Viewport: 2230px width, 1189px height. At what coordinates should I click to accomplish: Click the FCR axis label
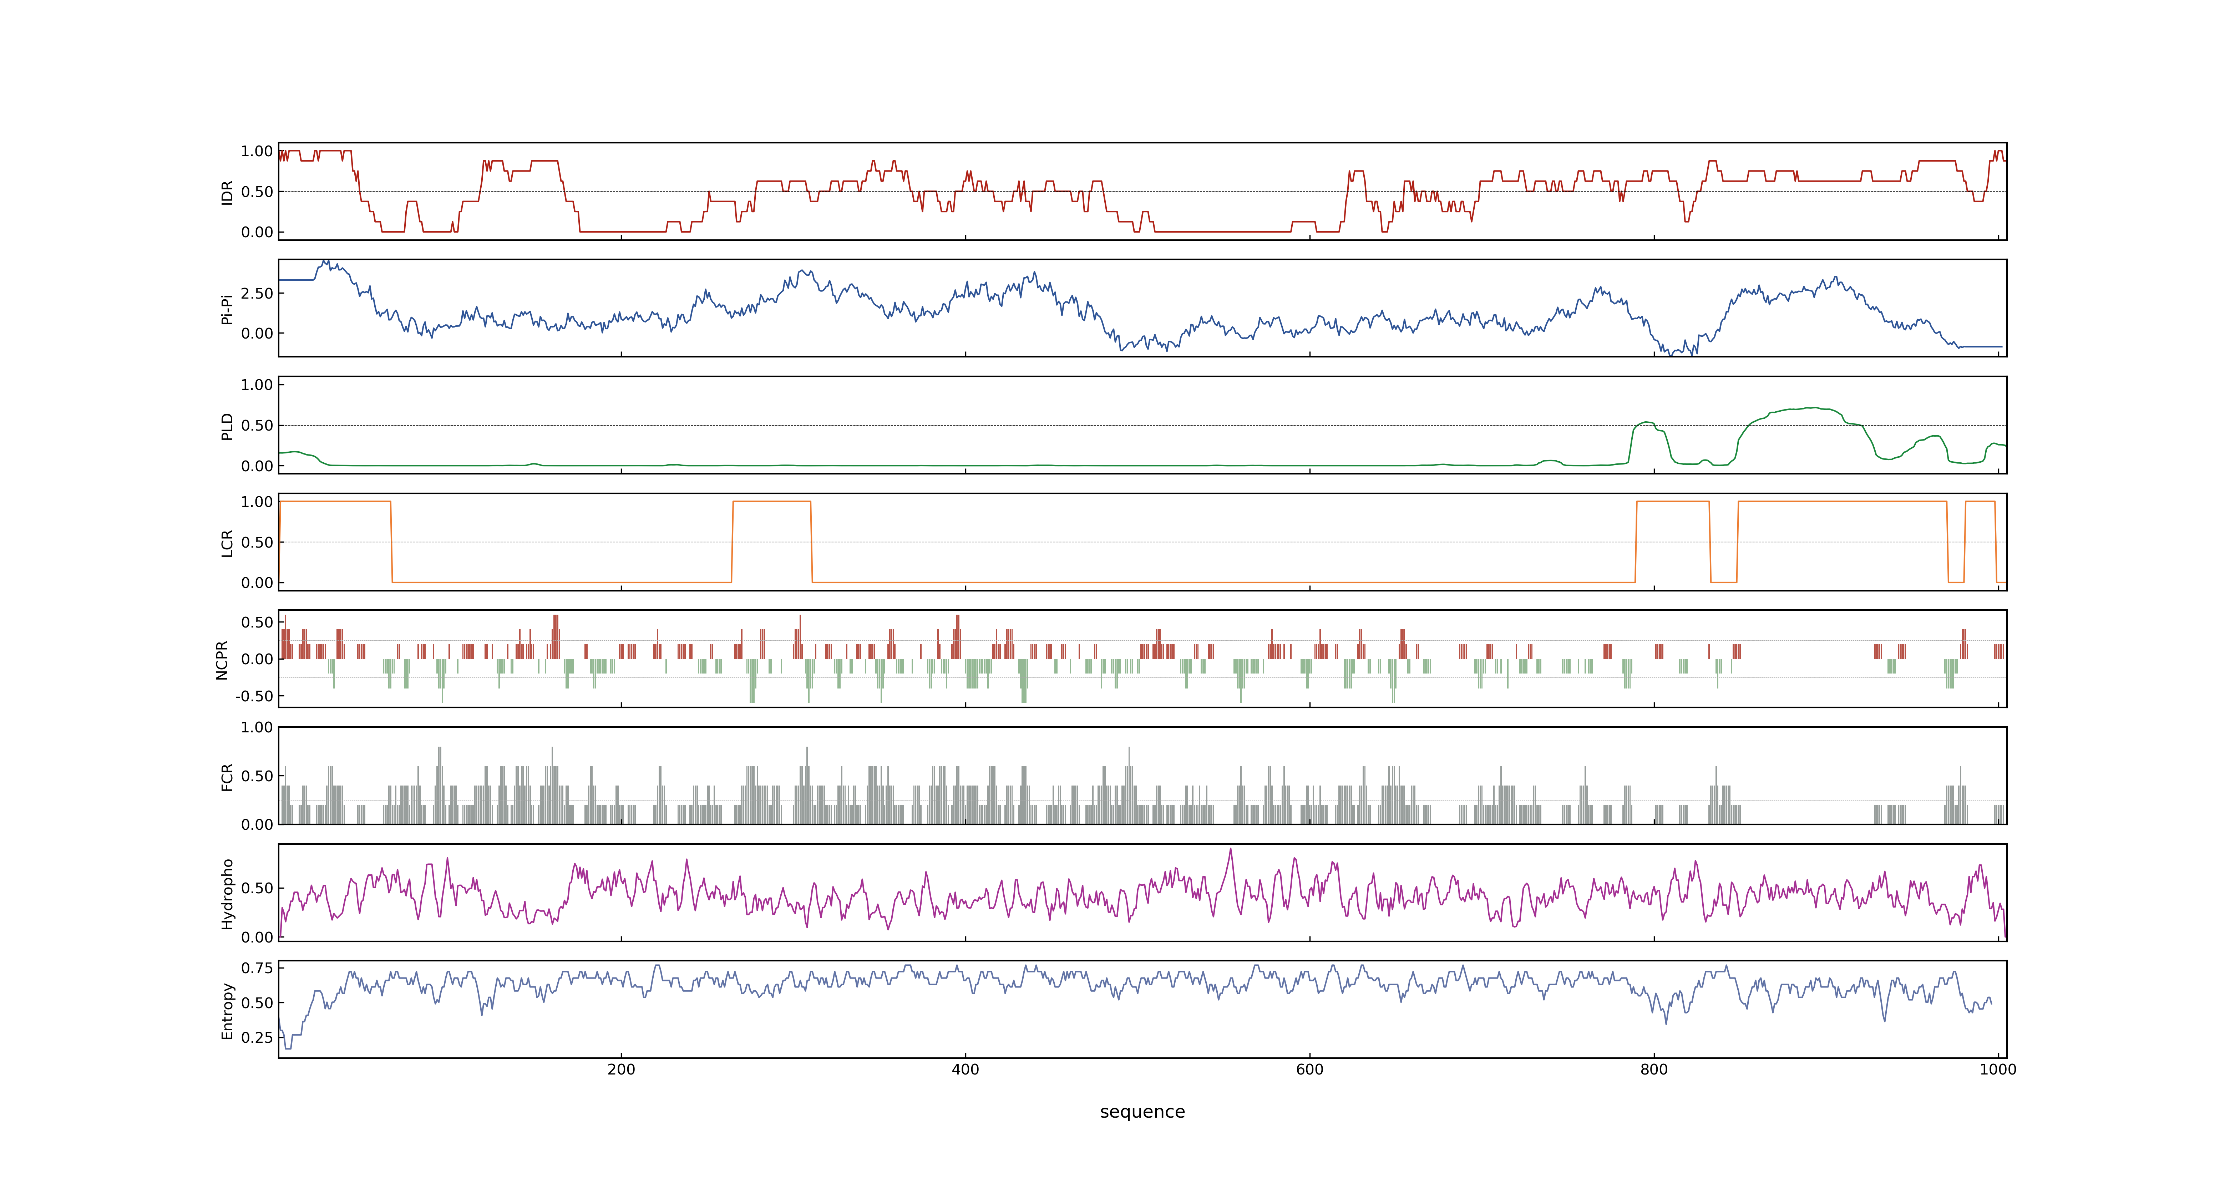click(227, 776)
